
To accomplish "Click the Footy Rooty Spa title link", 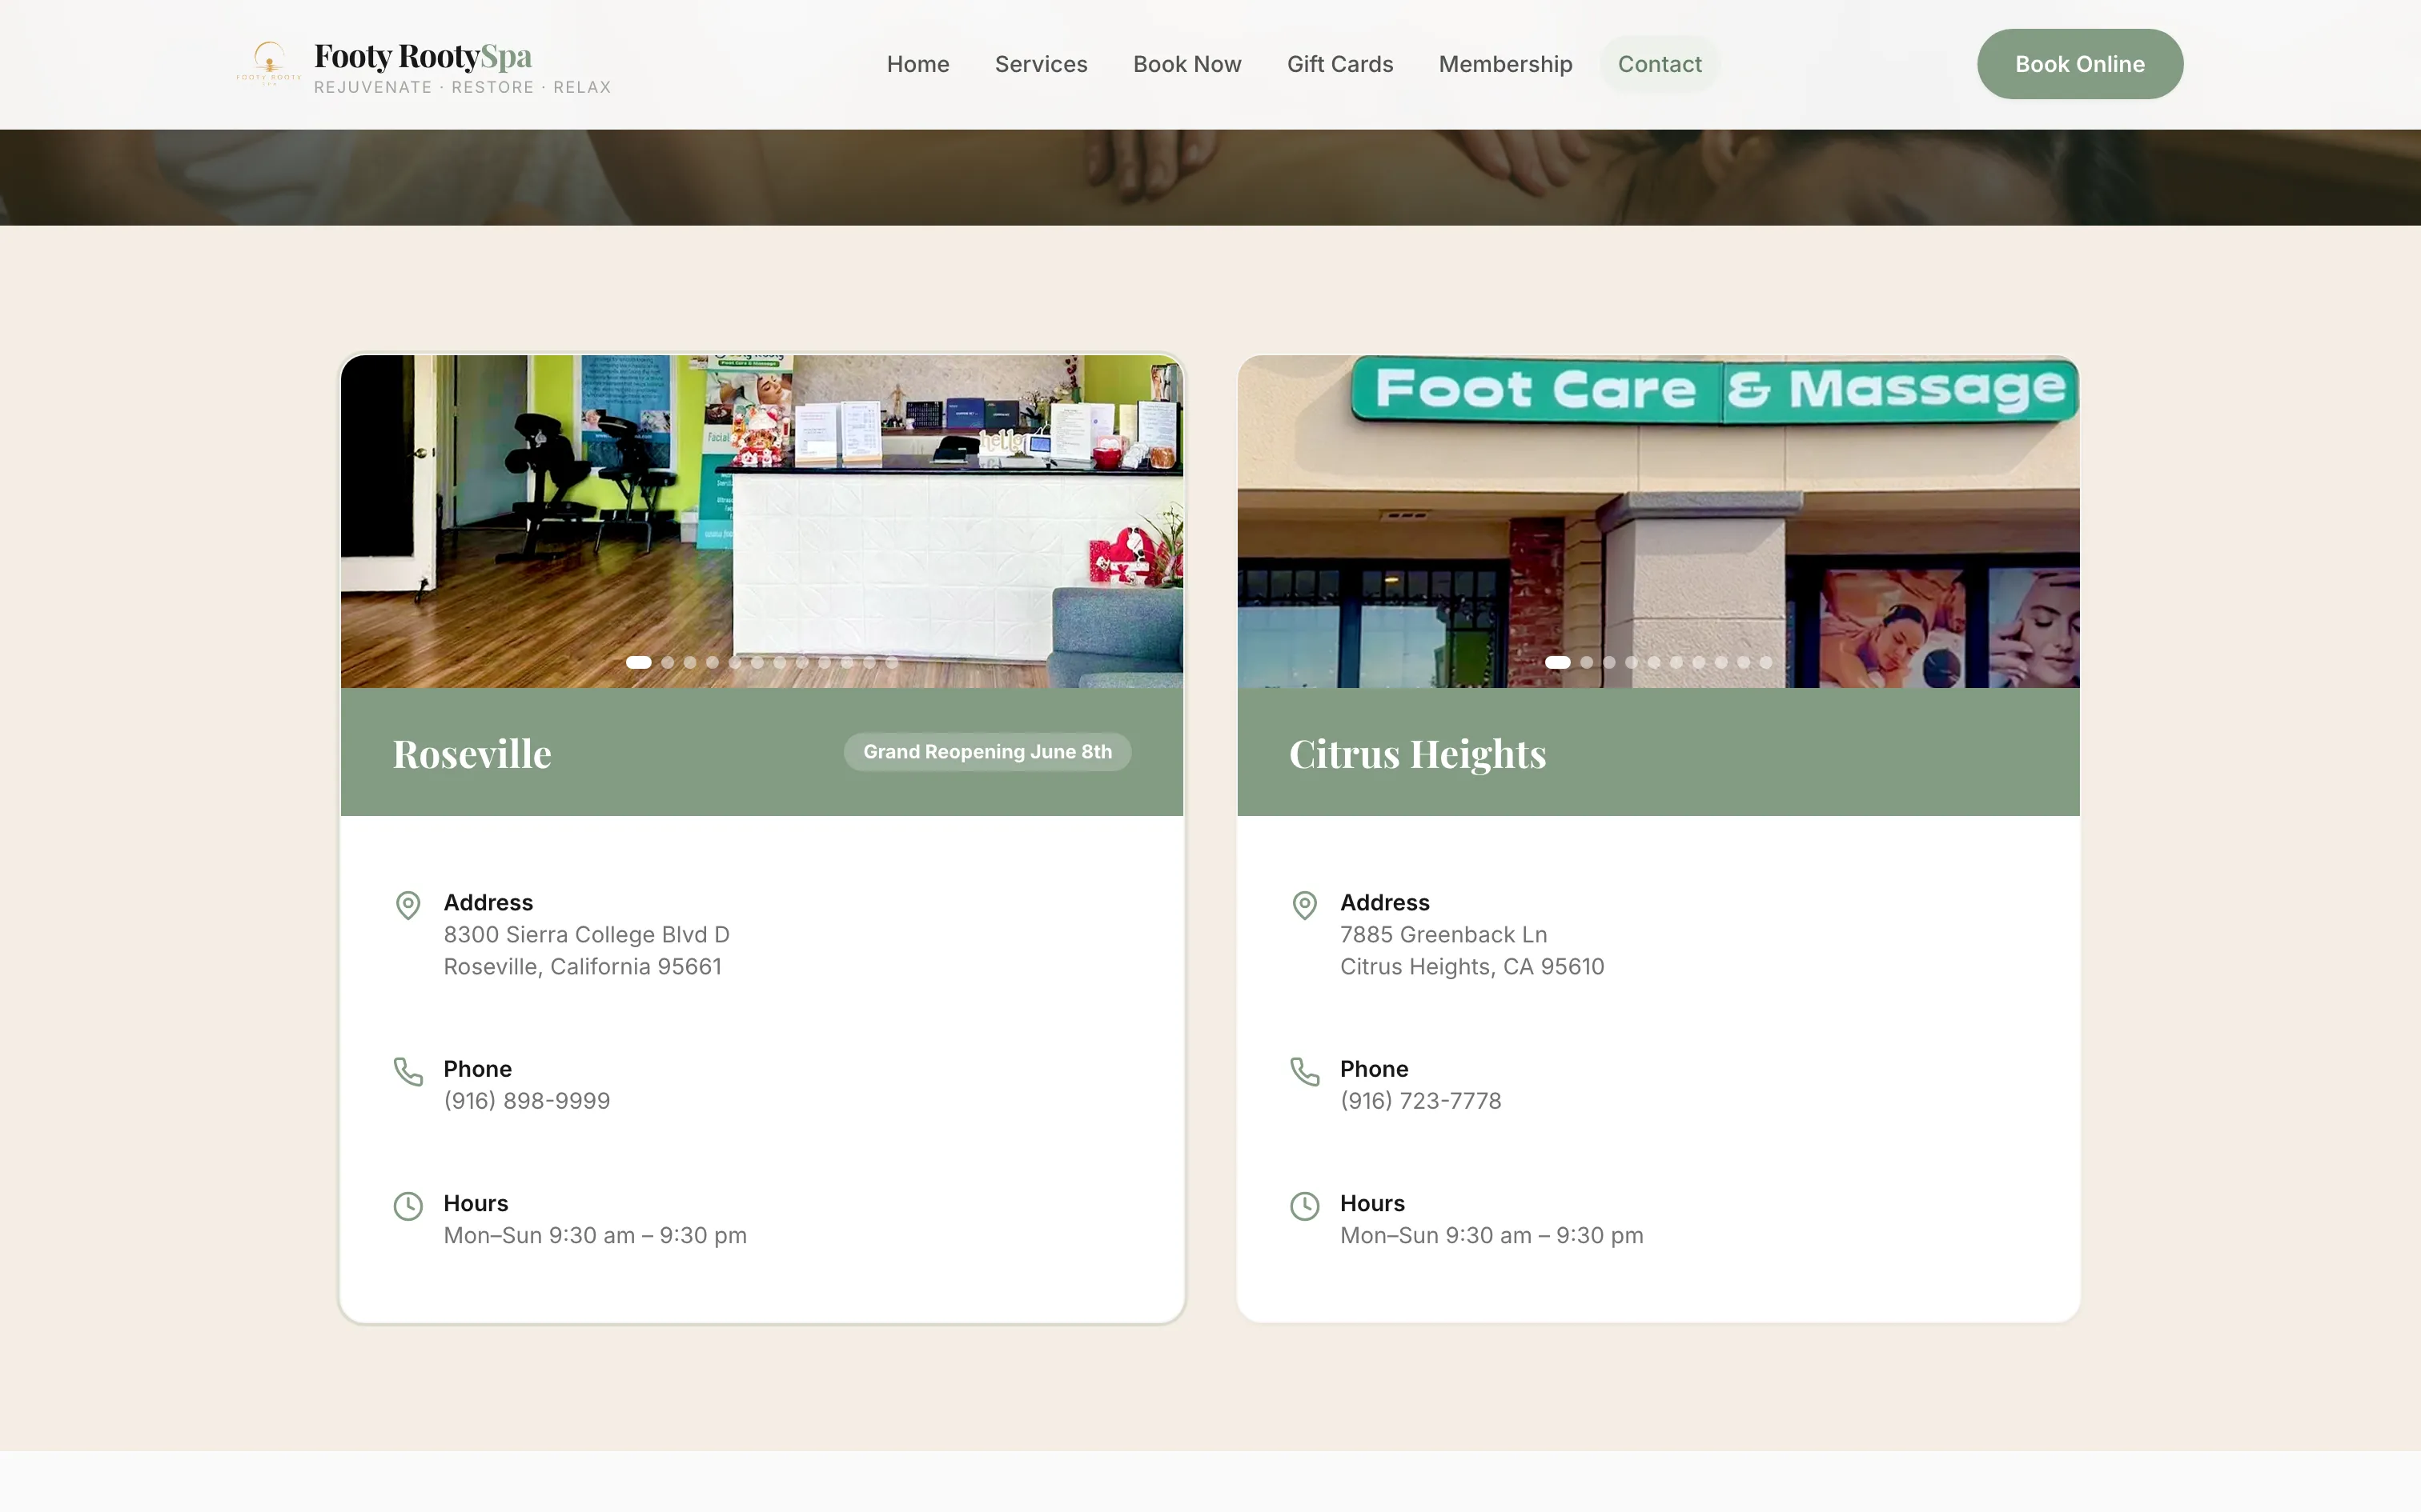I will pos(422,56).
